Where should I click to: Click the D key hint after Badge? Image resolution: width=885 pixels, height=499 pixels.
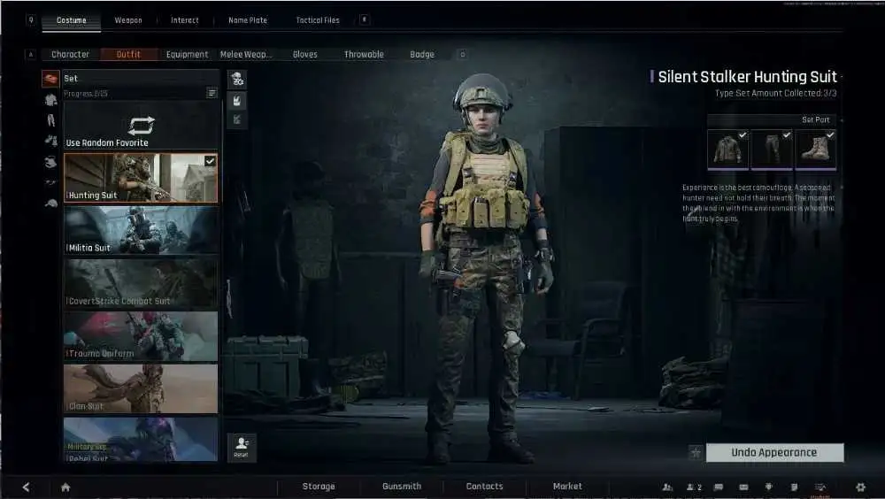click(462, 55)
